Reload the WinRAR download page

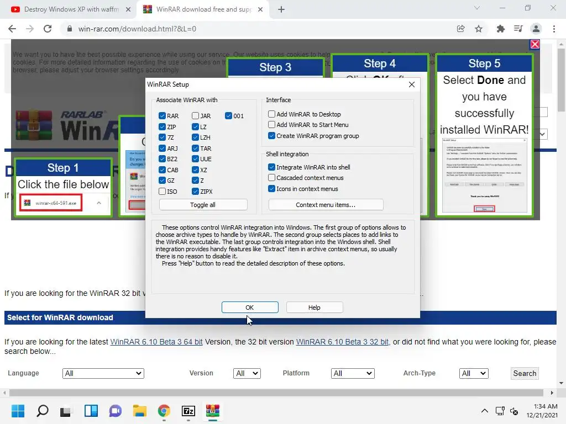click(48, 29)
